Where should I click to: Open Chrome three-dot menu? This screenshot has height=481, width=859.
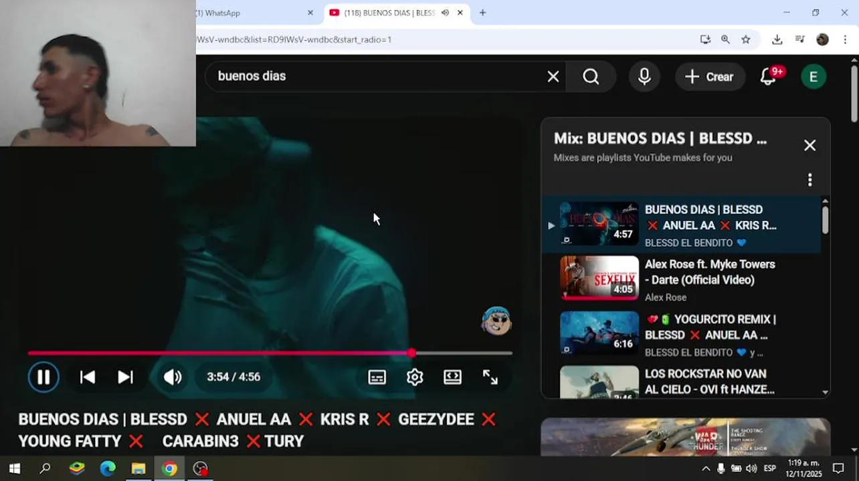click(846, 39)
